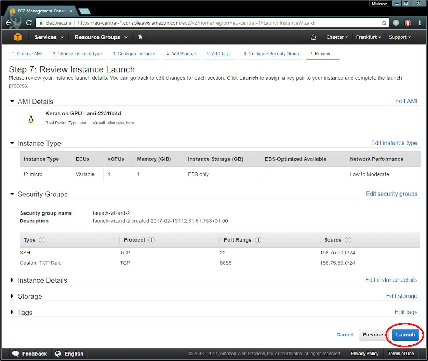Screen dimensions: 428x361
Task: Click the Edit security groups link
Action: tap(391, 194)
